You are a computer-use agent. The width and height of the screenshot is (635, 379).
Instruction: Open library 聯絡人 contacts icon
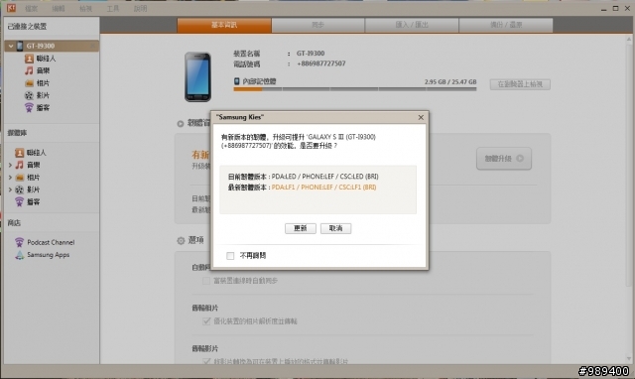click(x=19, y=153)
